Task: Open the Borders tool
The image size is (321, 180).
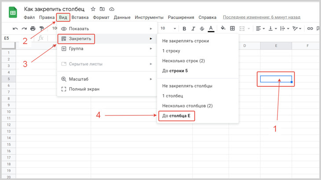Action: [x=232, y=28]
